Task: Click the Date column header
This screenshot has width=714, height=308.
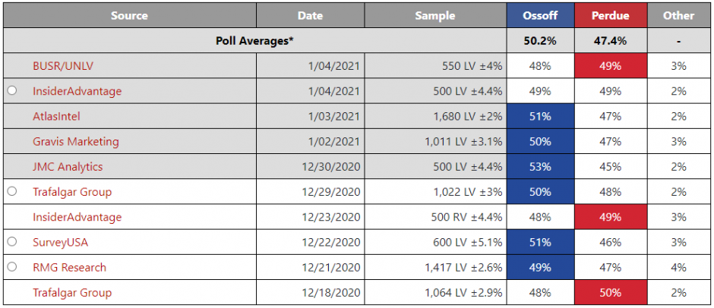Action: [310, 16]
